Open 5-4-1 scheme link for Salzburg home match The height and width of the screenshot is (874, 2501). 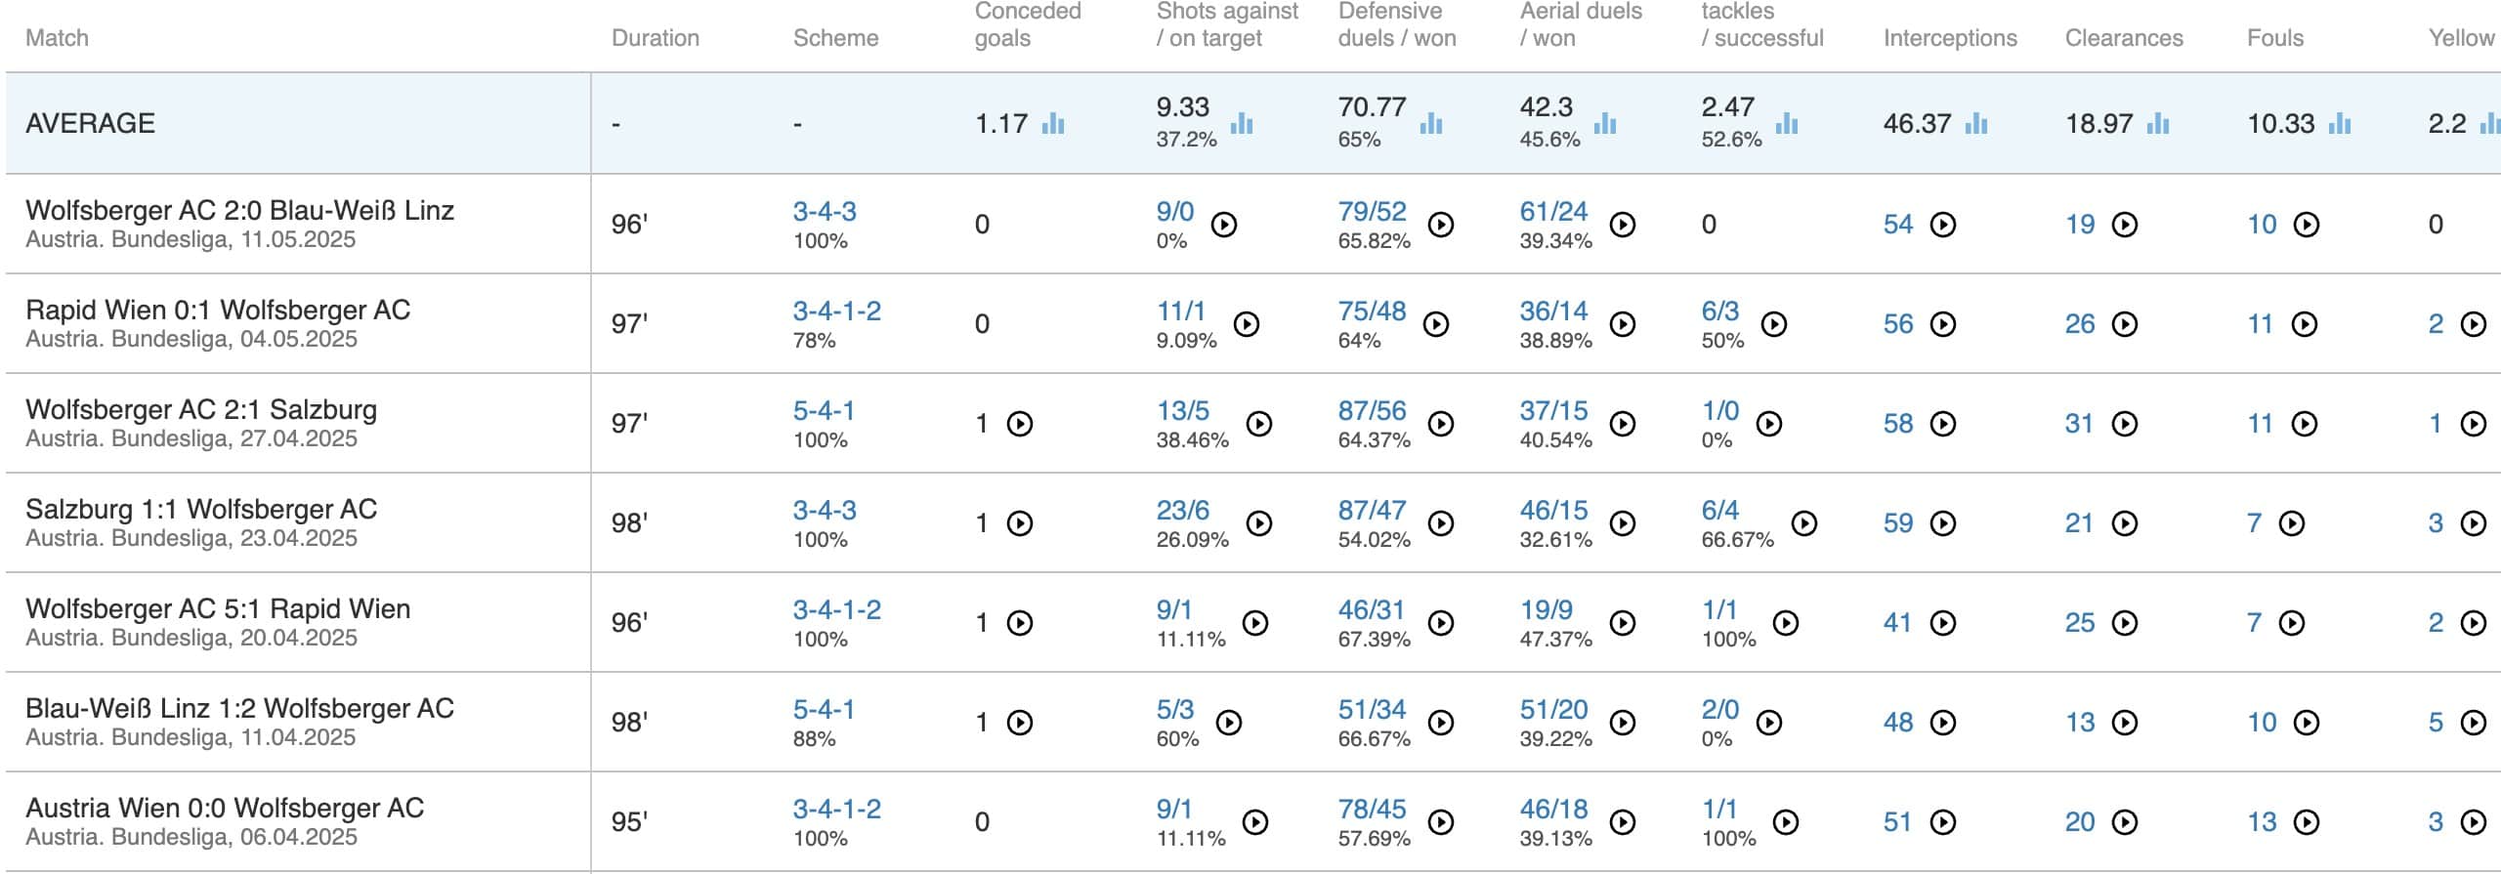pos(824,411)
